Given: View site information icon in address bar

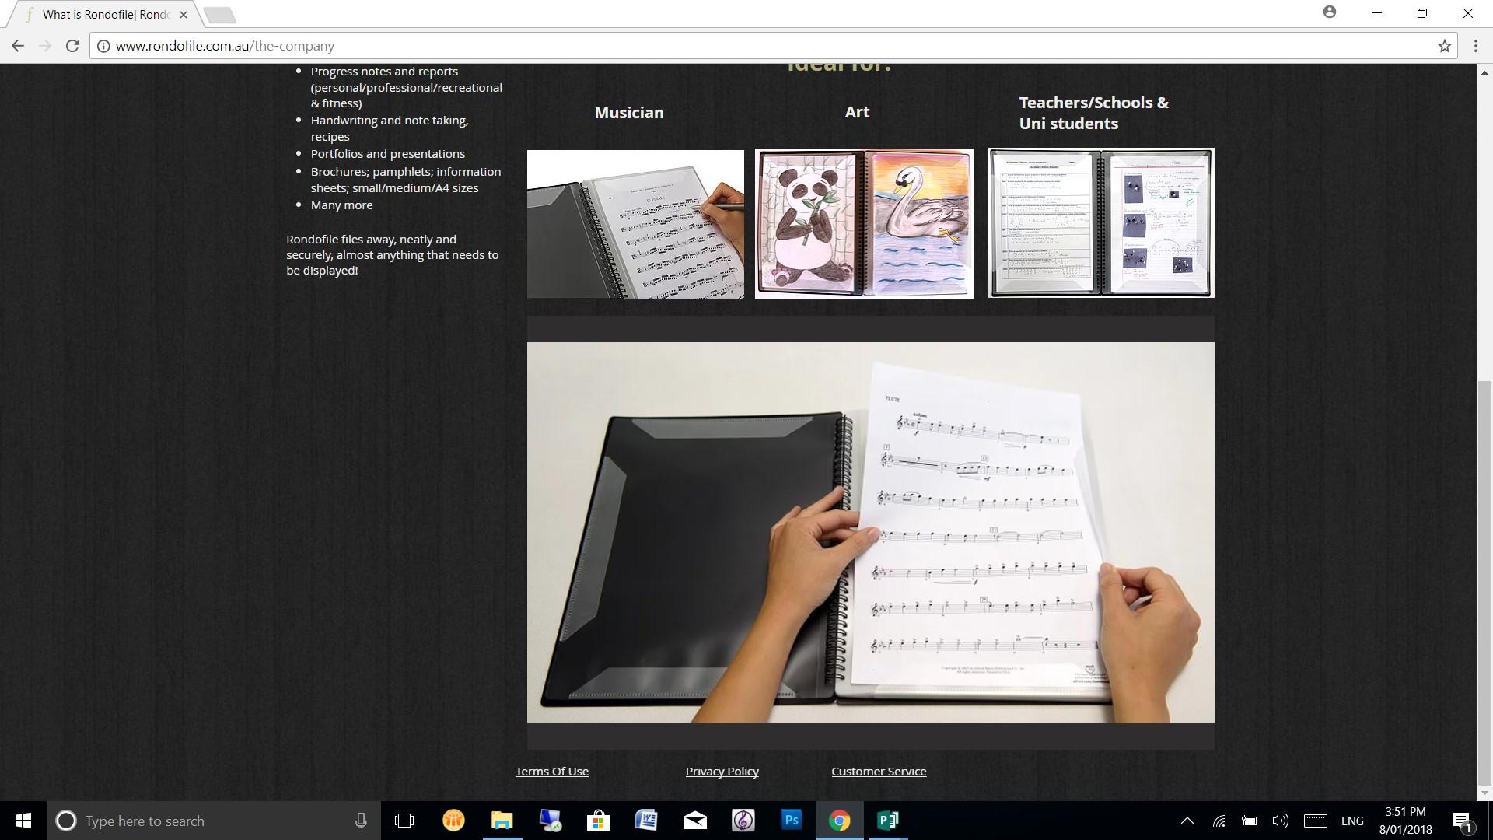Looking at the screenshot, I should [x=103, y=46].
